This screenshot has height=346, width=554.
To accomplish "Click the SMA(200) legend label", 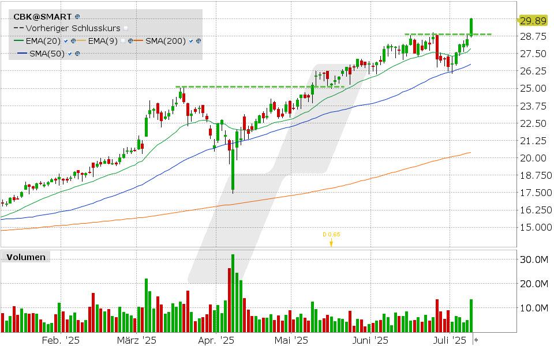I will tap(166, 41).
